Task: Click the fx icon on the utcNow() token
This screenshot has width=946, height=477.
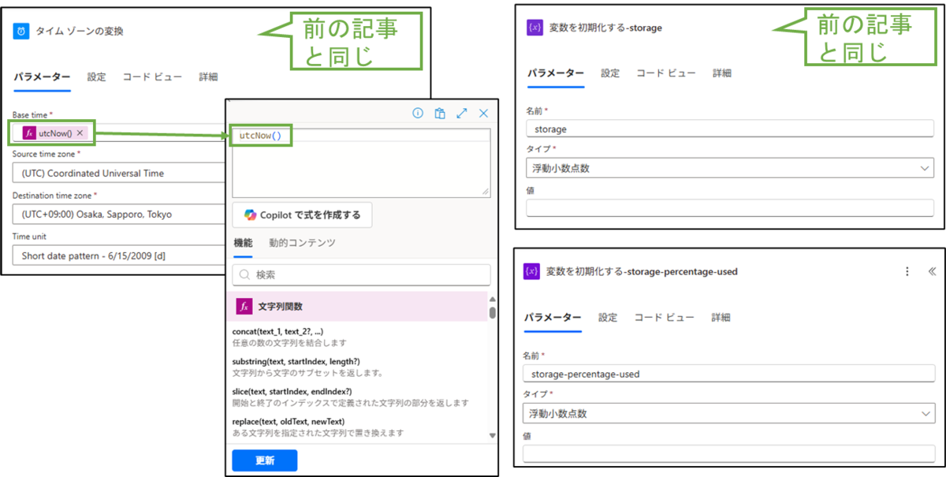Action: [x=29, y=133]
